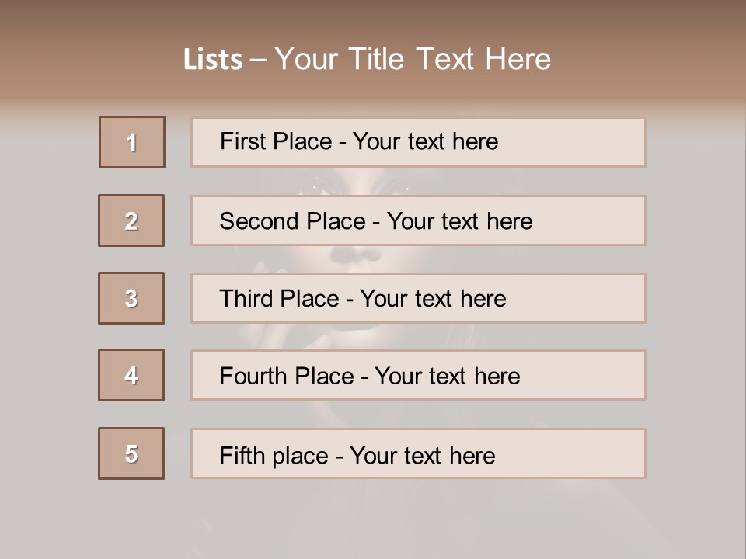Click the word "First" in the top item

click(240, 141)
